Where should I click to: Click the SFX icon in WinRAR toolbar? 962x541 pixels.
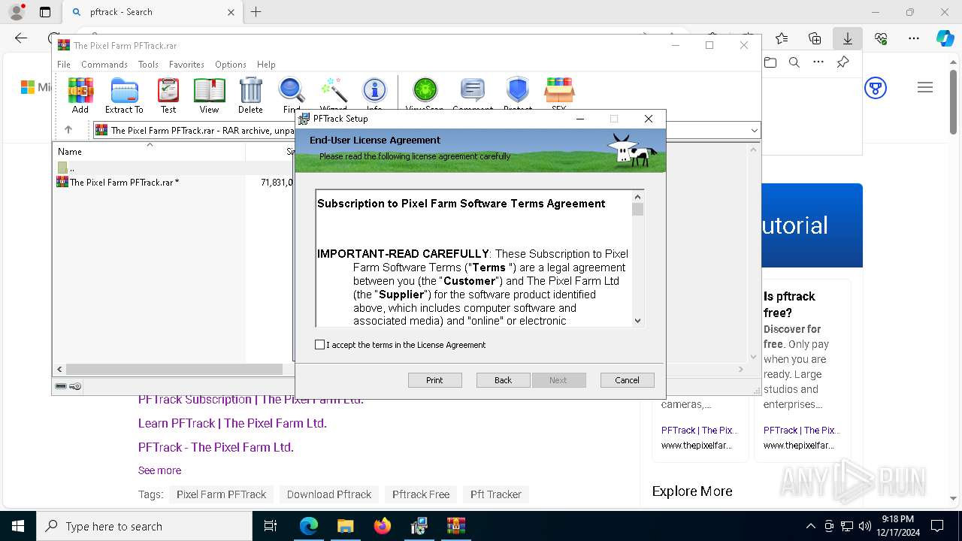click(x=558, y=95)
